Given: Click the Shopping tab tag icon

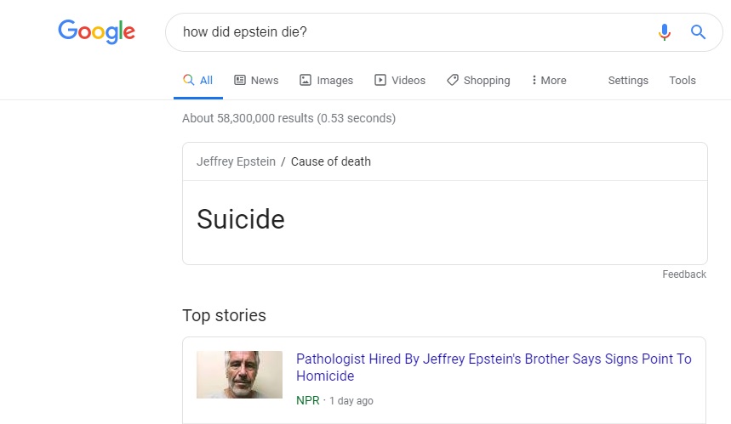Looking at the screenshot, I should (x=453, y=80).
